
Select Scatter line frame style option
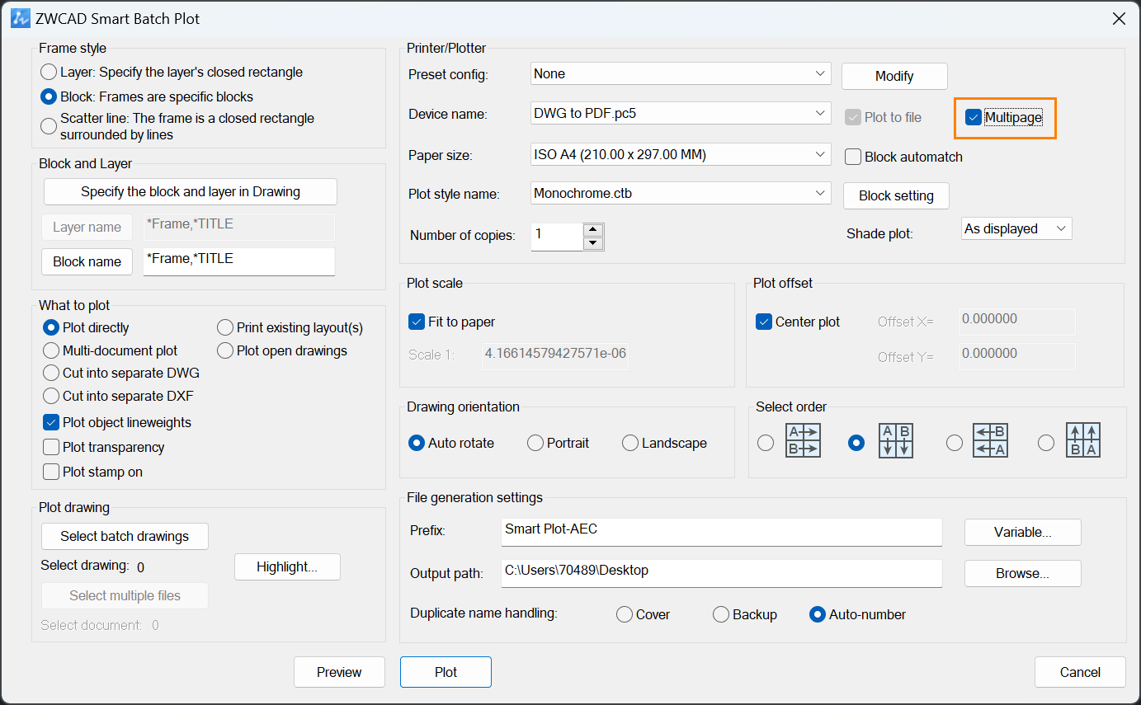(50, 125)
